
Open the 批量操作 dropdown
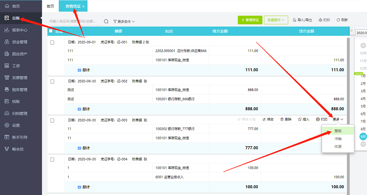tap(276, 20)
